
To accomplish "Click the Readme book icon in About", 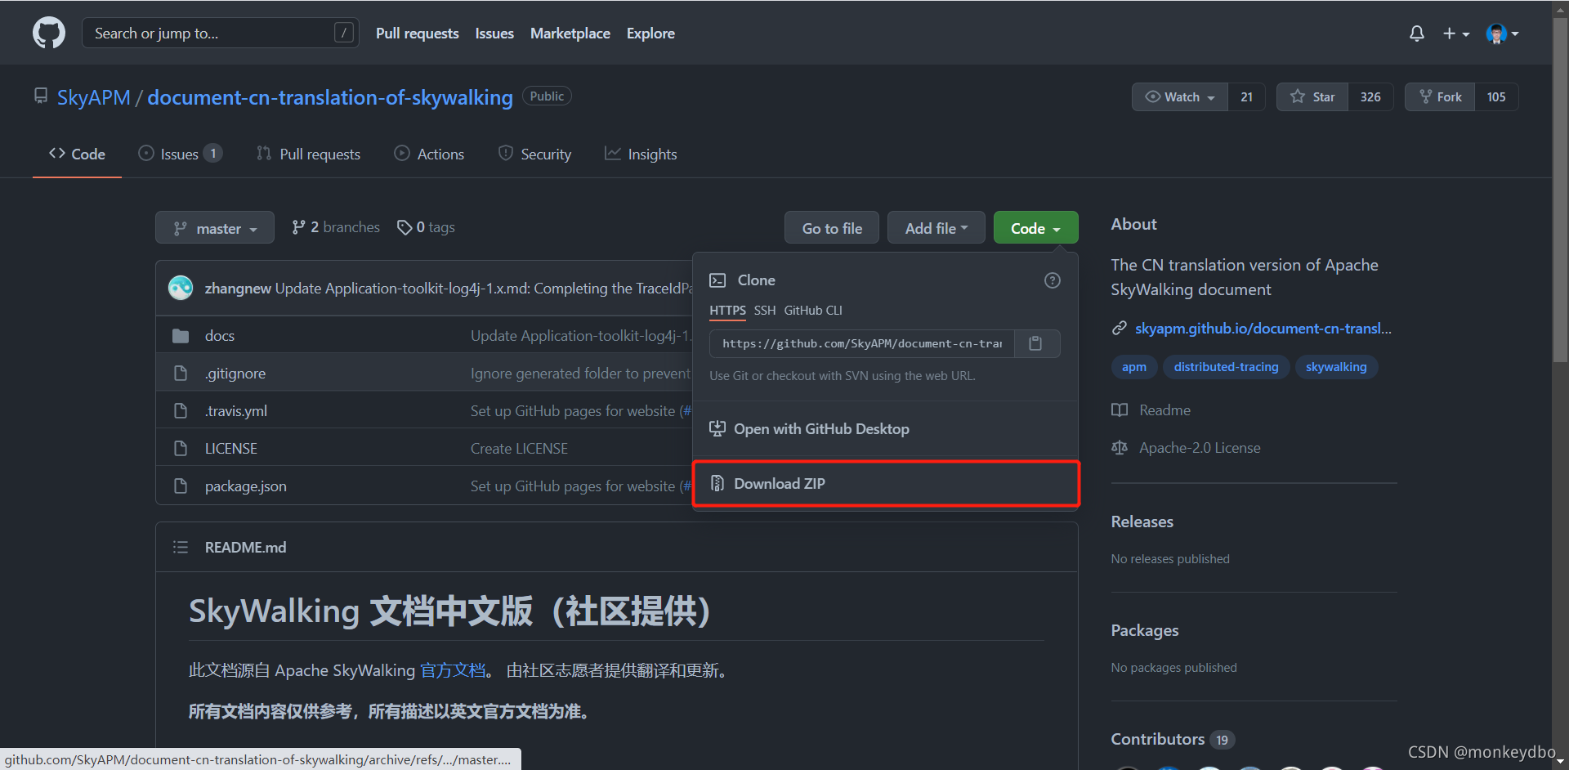I will 1120,410.
